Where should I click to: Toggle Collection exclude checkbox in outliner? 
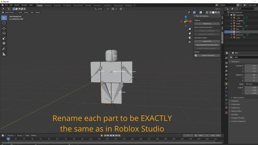click(x=231, y=15)
